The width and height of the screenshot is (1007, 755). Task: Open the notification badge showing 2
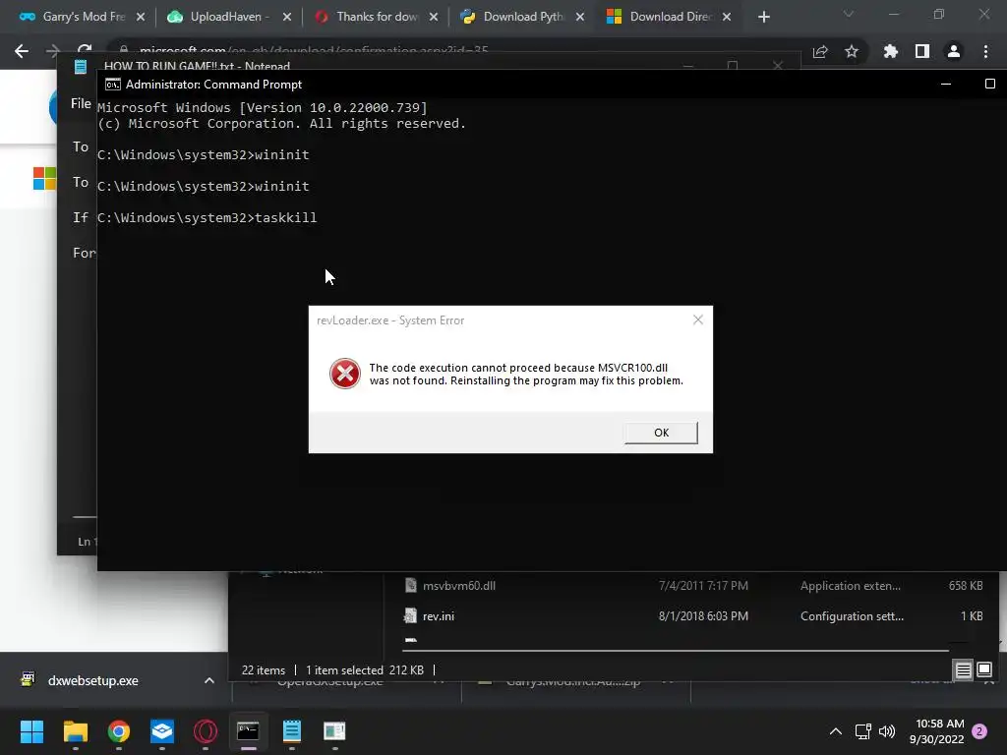click(979, 731)
